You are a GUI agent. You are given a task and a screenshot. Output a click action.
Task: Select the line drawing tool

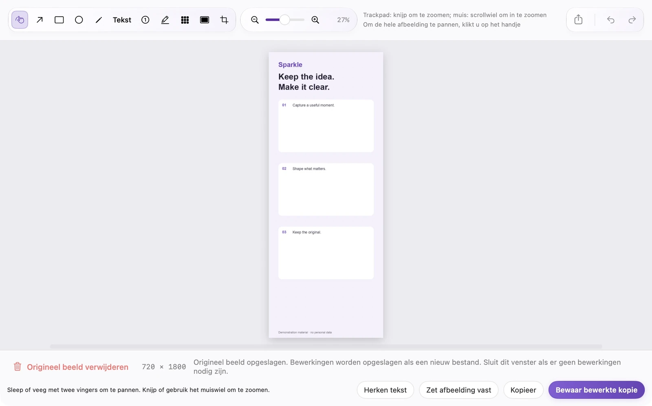point(99,20)
